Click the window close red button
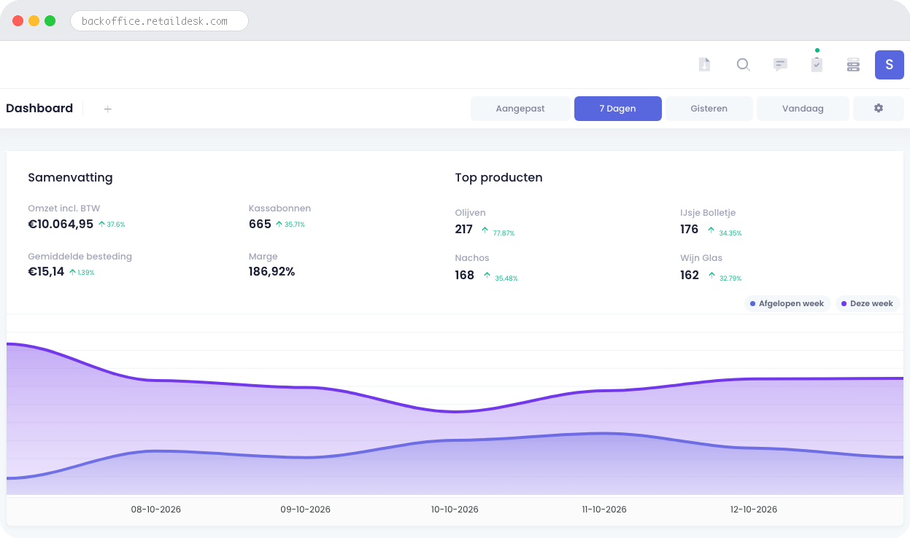This screenshot has height=538, width=910. [18, 21]
